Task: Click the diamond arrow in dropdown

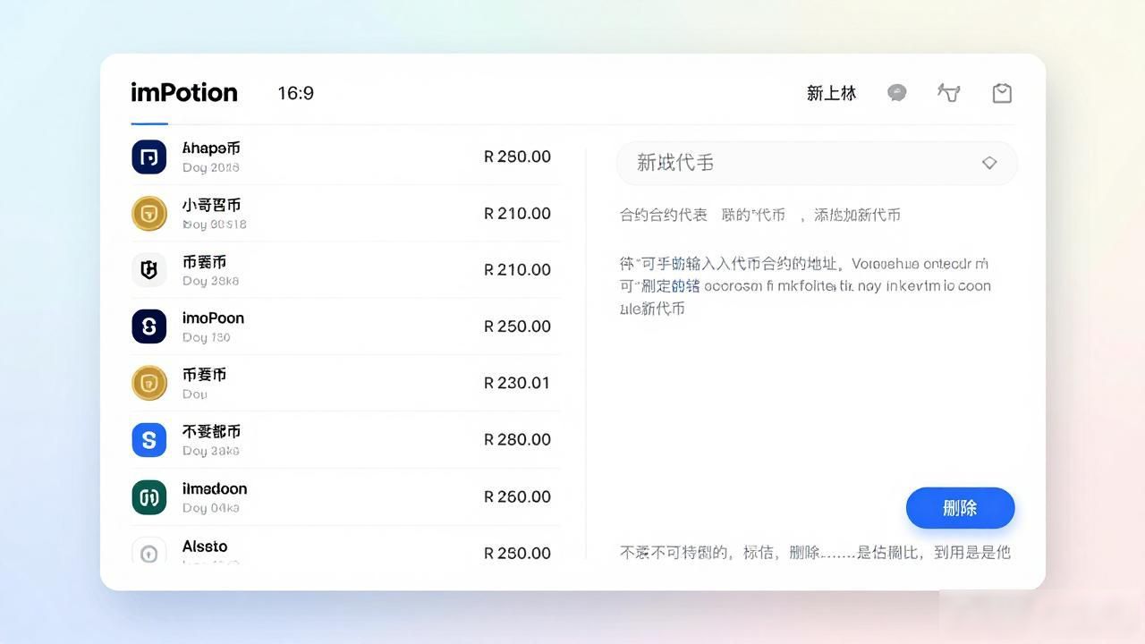Action: point(989,163)
